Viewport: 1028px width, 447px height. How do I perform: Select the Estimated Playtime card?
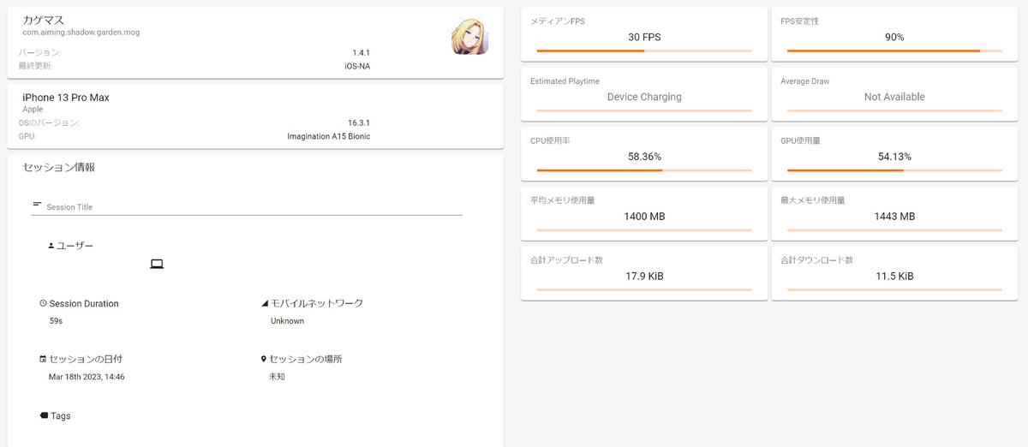(x=644, y=94)
